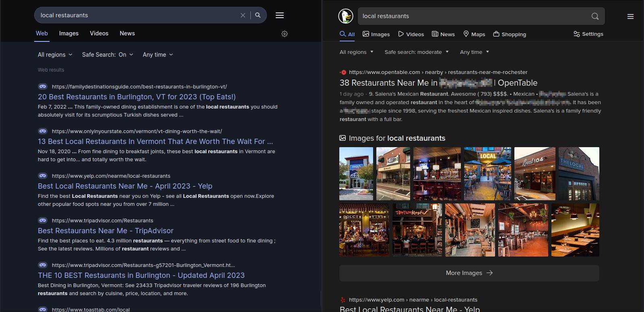Click yelp.com nearme breadcrumb in DuckDuckGo
Viewport: 644px width, 312px height.
click(x=413, y=300)
